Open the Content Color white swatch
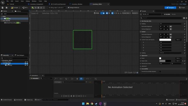Viewport: 188px width, 106px height. [x=165, y=40]
